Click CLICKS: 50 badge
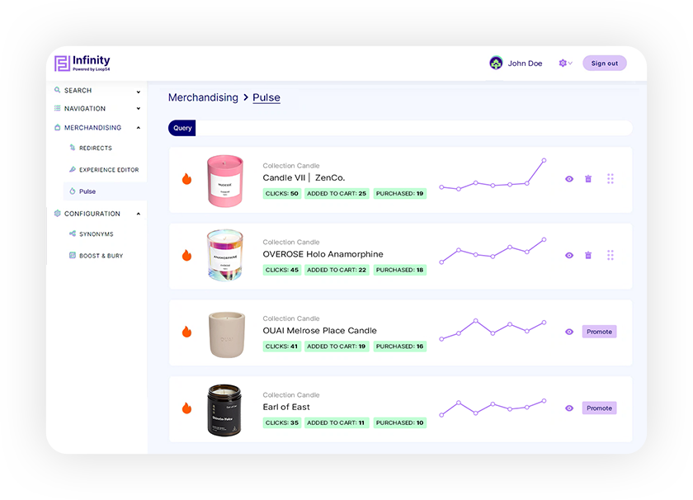The image size is (693, 500). pos(282,193)
